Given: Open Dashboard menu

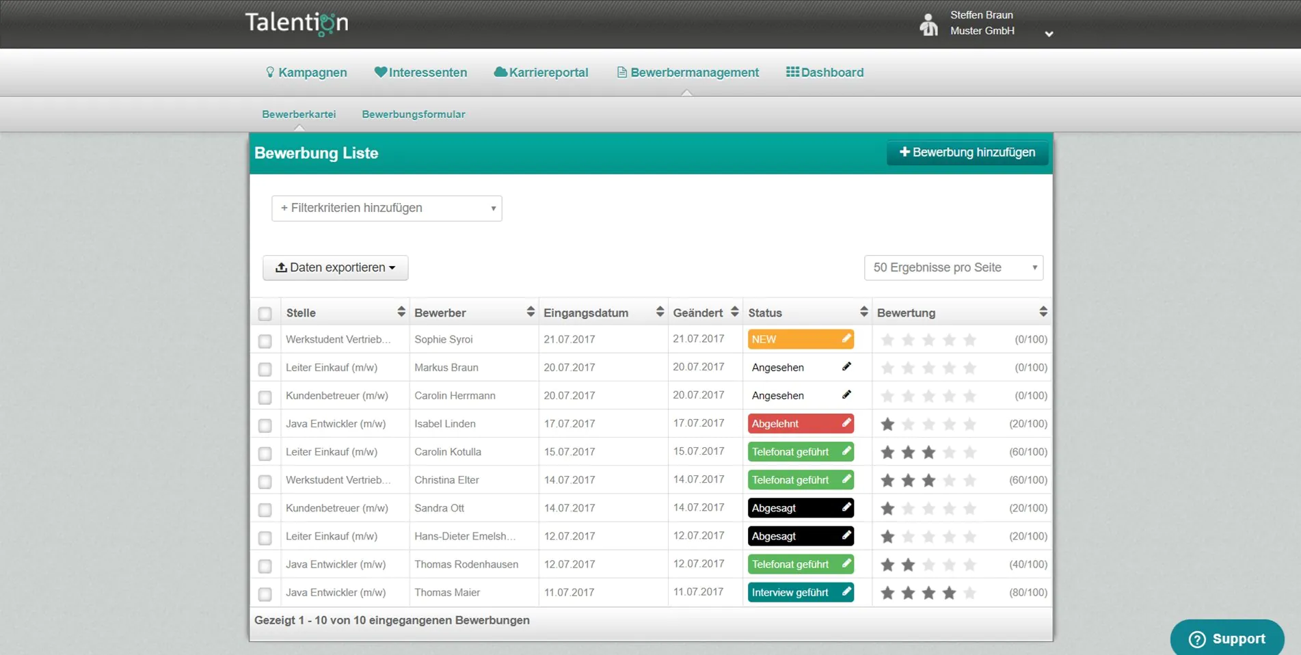Looking at the screenshot, I should coord(825,72).
